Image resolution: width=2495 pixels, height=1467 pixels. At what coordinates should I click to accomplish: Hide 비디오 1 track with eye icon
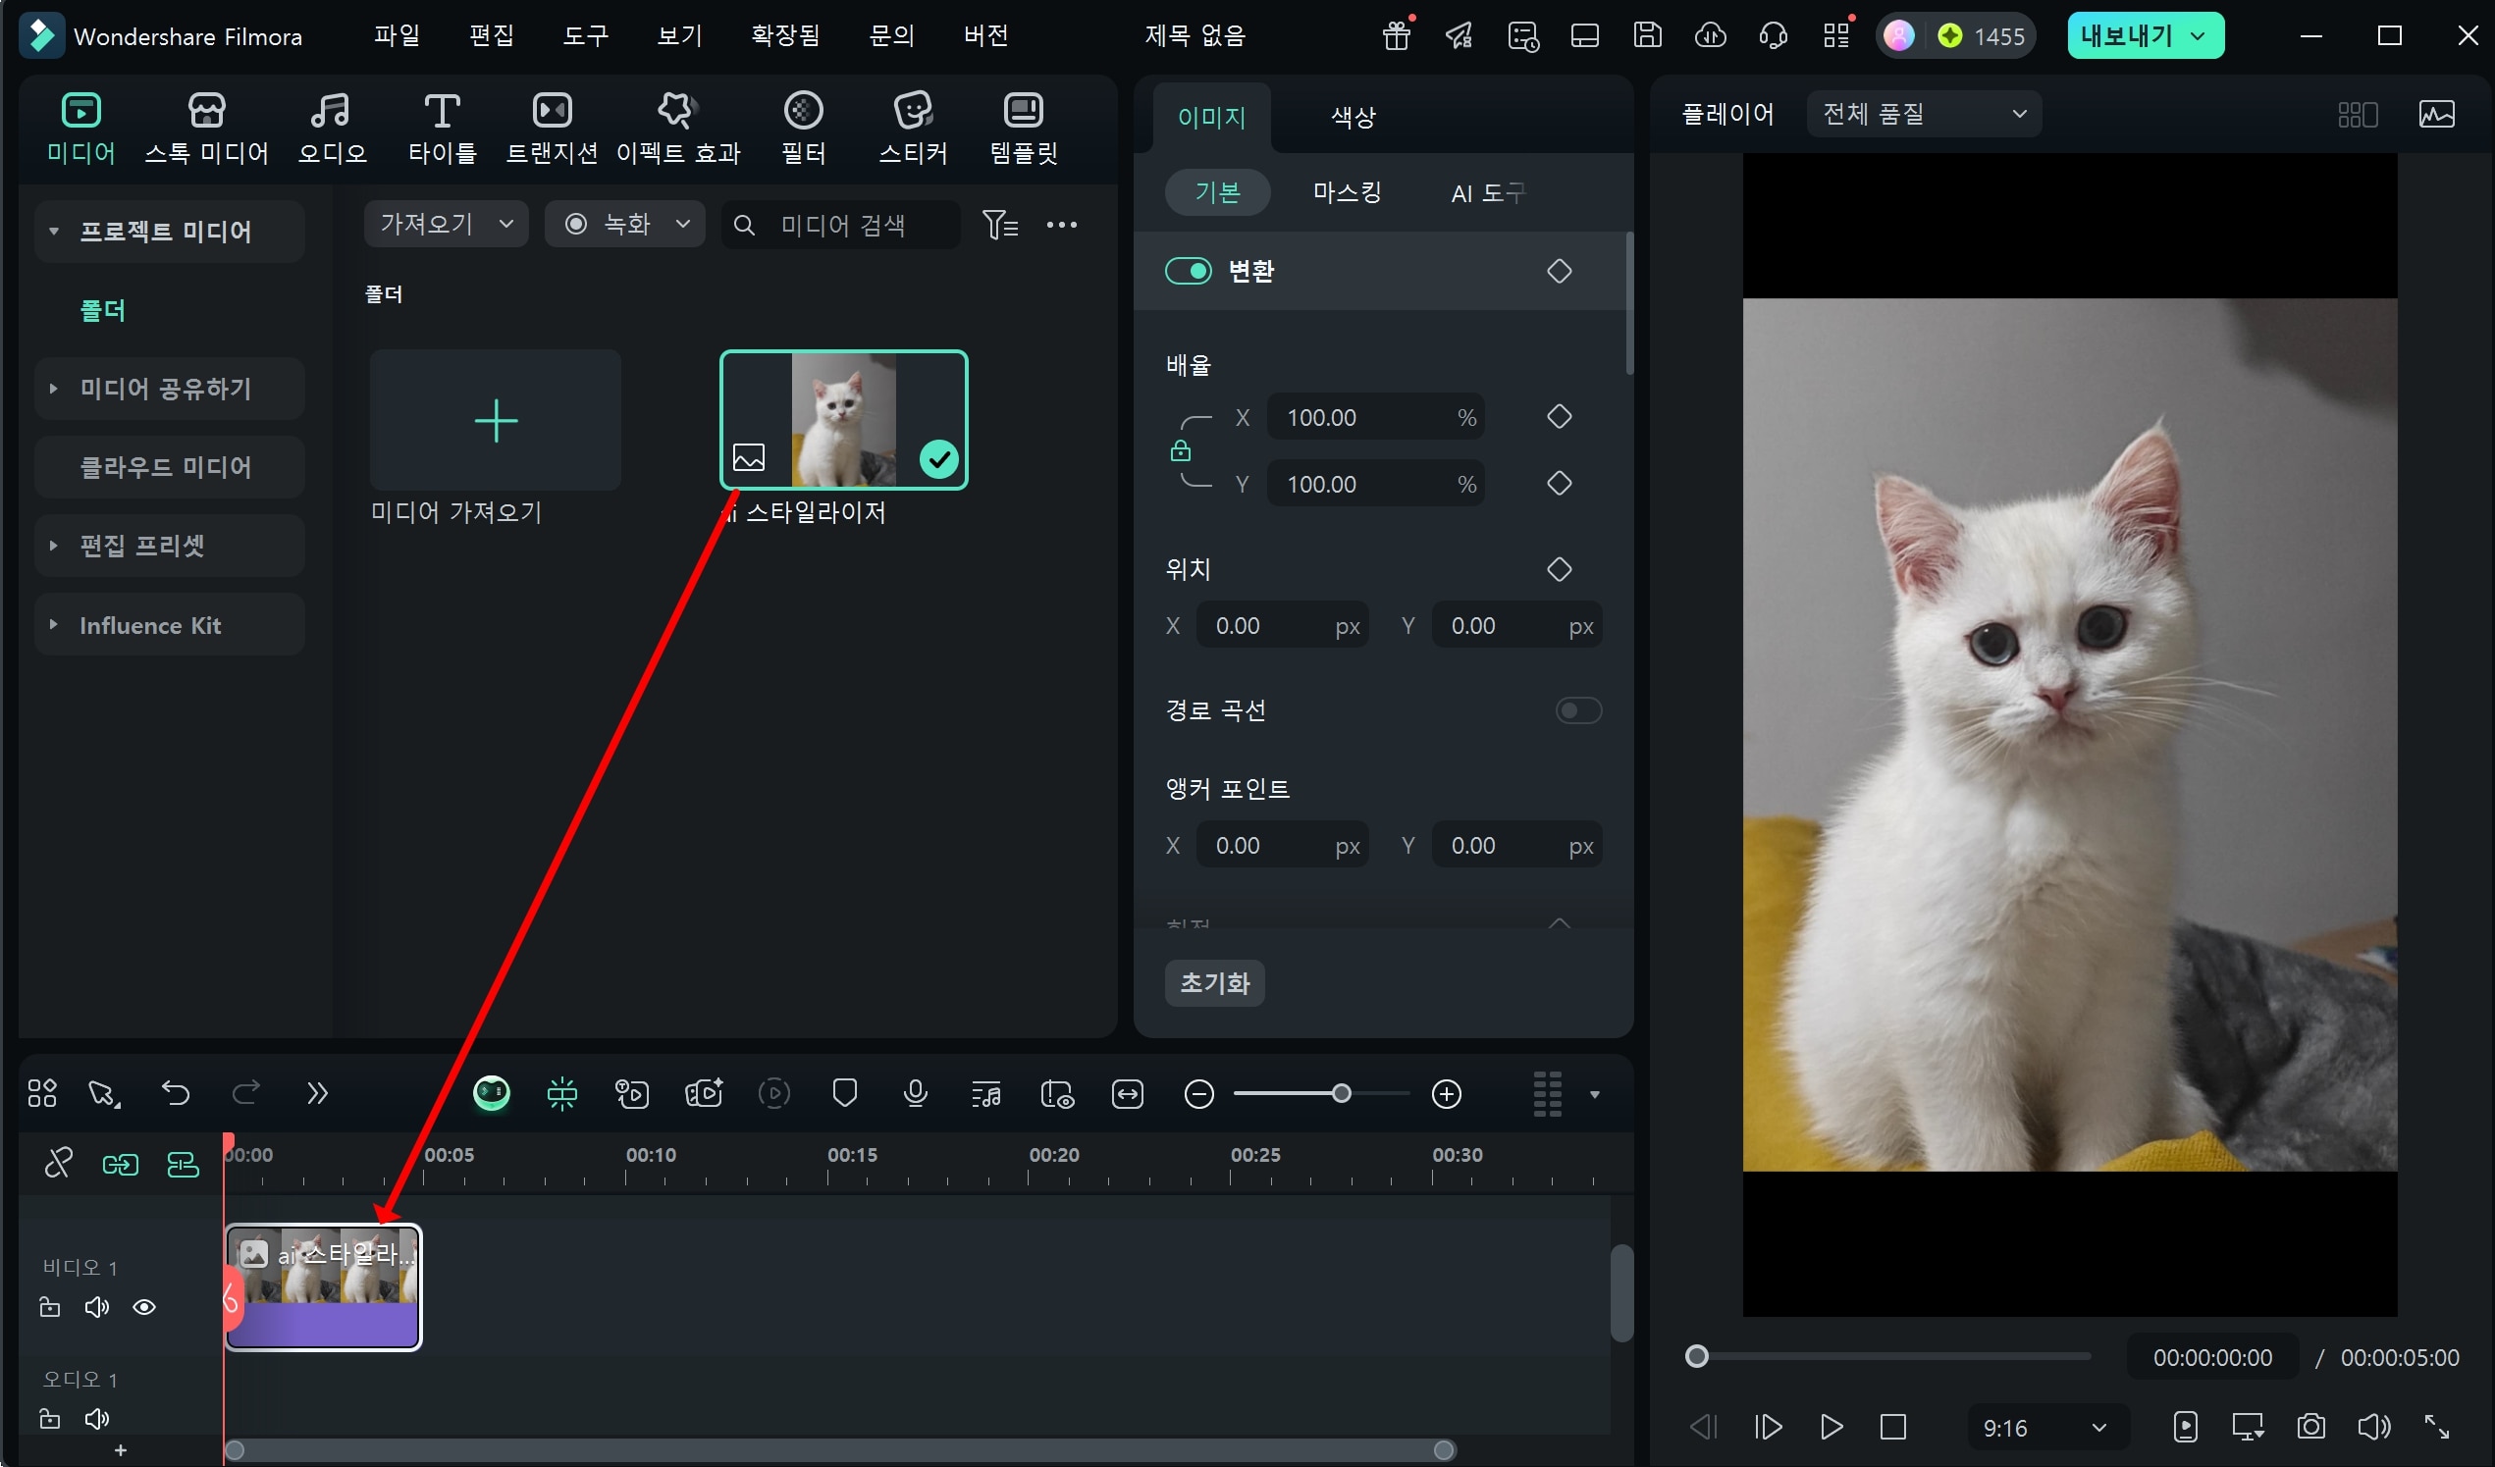[144, 1308]
